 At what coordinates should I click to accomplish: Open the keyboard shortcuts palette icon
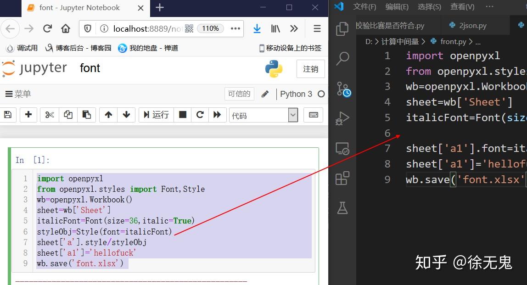pyautogui.click(x=313, y=115)
